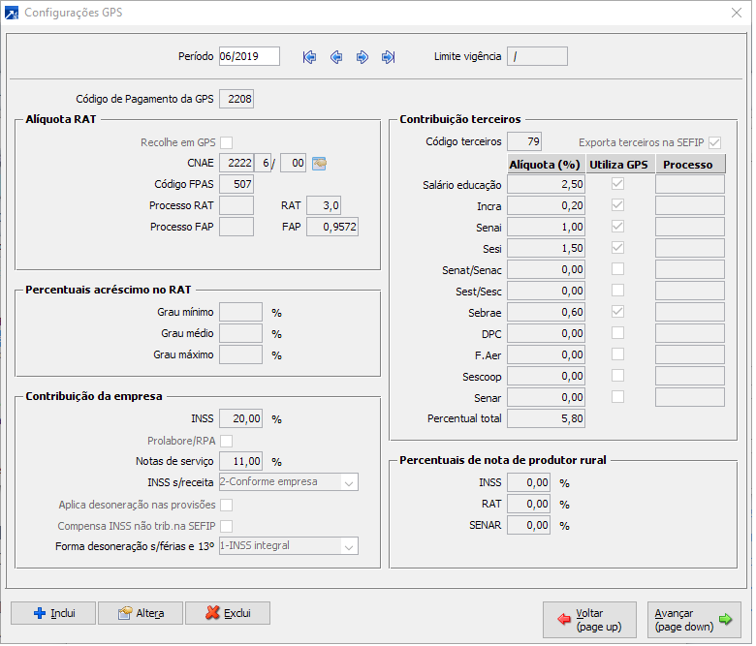
Task: Toggle Utiliza GPS for Salário educação
Action: (x=617, y=184)
